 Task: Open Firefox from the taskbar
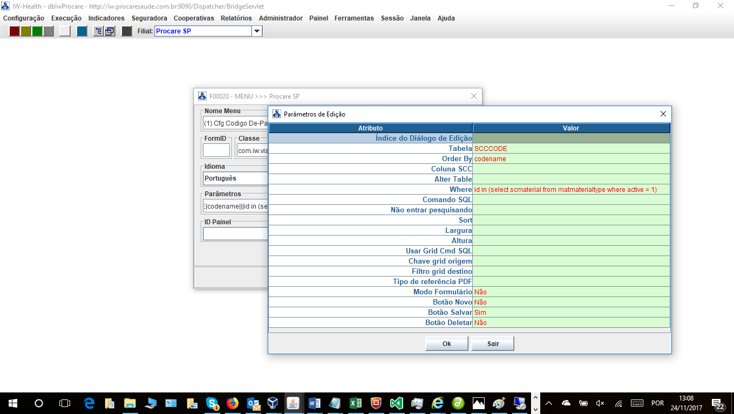coord(233,403)
